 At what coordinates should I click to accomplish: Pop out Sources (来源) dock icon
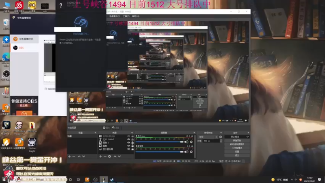(x=132, y=133)
